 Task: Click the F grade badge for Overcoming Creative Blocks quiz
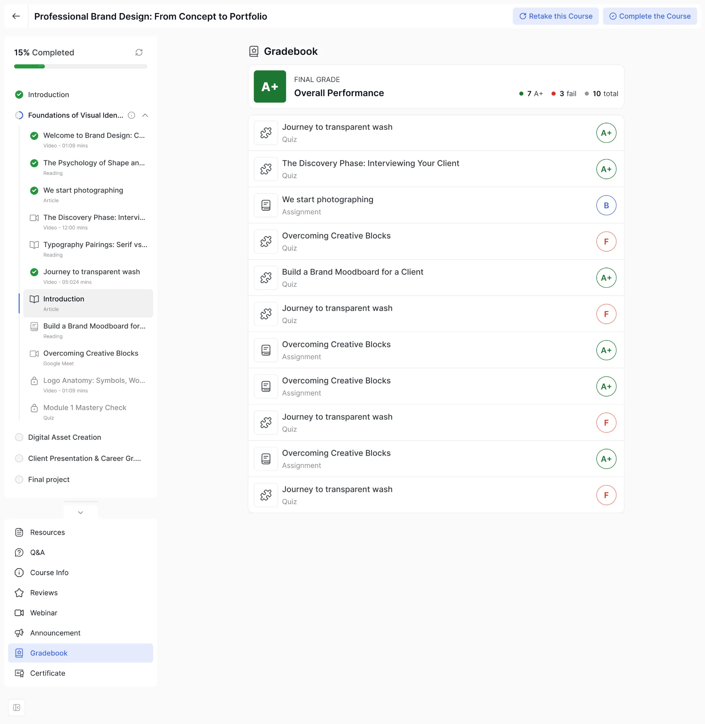606,242
